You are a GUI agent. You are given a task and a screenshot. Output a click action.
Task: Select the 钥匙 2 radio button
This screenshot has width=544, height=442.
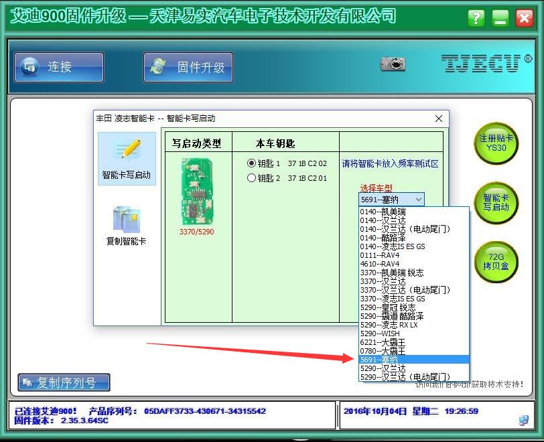[x=251, y=178]
